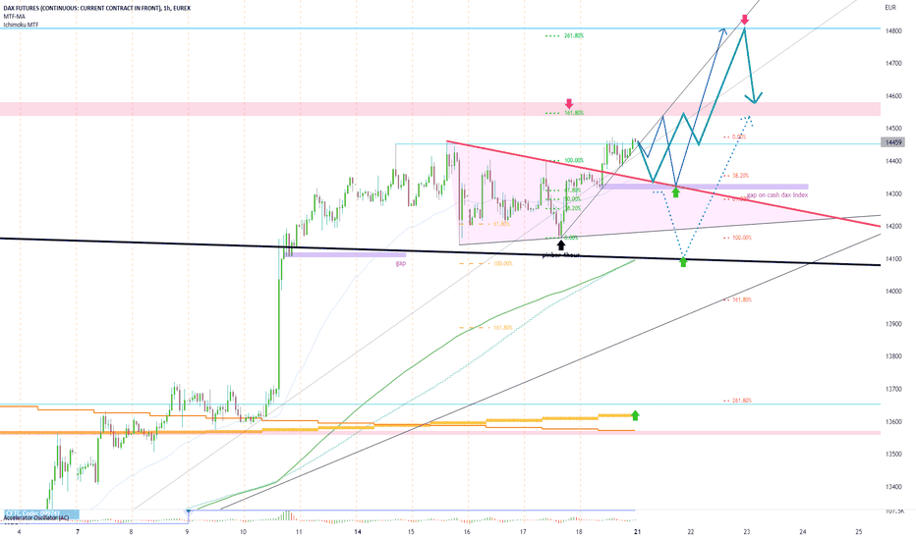Click the 14100 price axis label
This screenshot has width=916, height=540.
pos(893,258)
